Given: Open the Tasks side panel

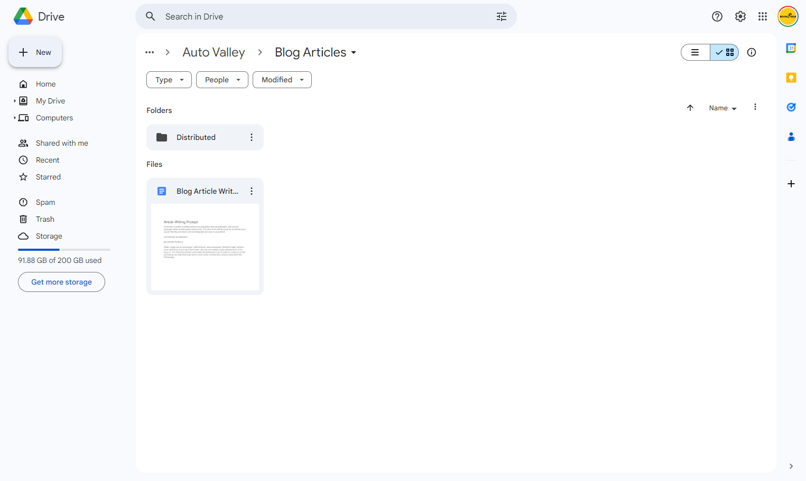Looking at the screenshot, I should point(791,107).
